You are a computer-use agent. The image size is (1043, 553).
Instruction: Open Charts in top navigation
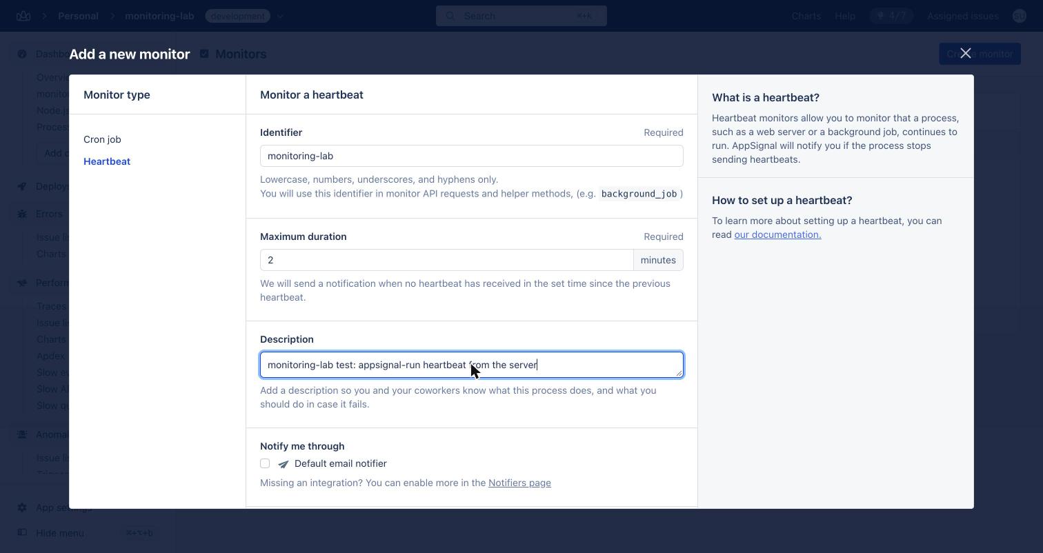tap(806, 16)
